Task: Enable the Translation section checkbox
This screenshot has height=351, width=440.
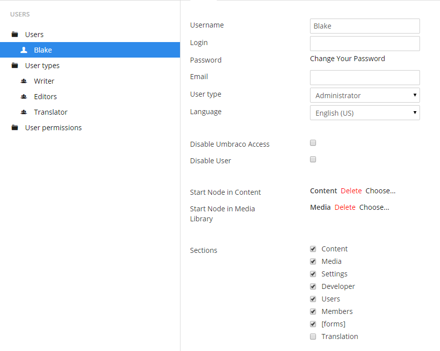Action: point(313,336)
